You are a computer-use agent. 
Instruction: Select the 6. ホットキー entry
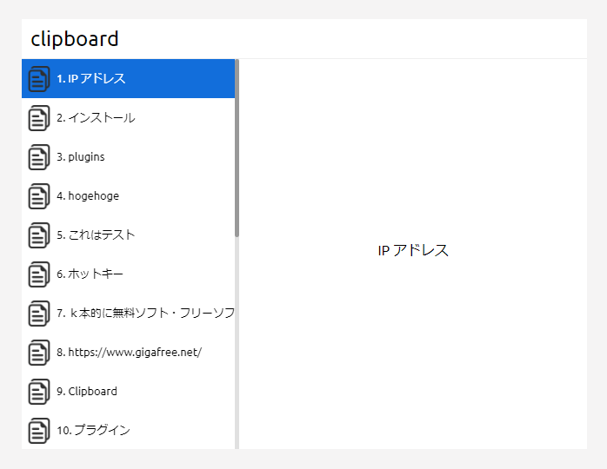[128, 274]
